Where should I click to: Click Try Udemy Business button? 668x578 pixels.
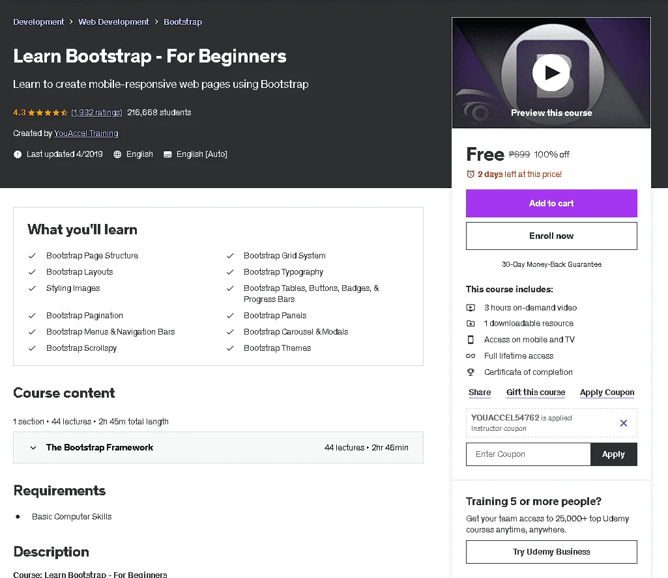point(551,551)
